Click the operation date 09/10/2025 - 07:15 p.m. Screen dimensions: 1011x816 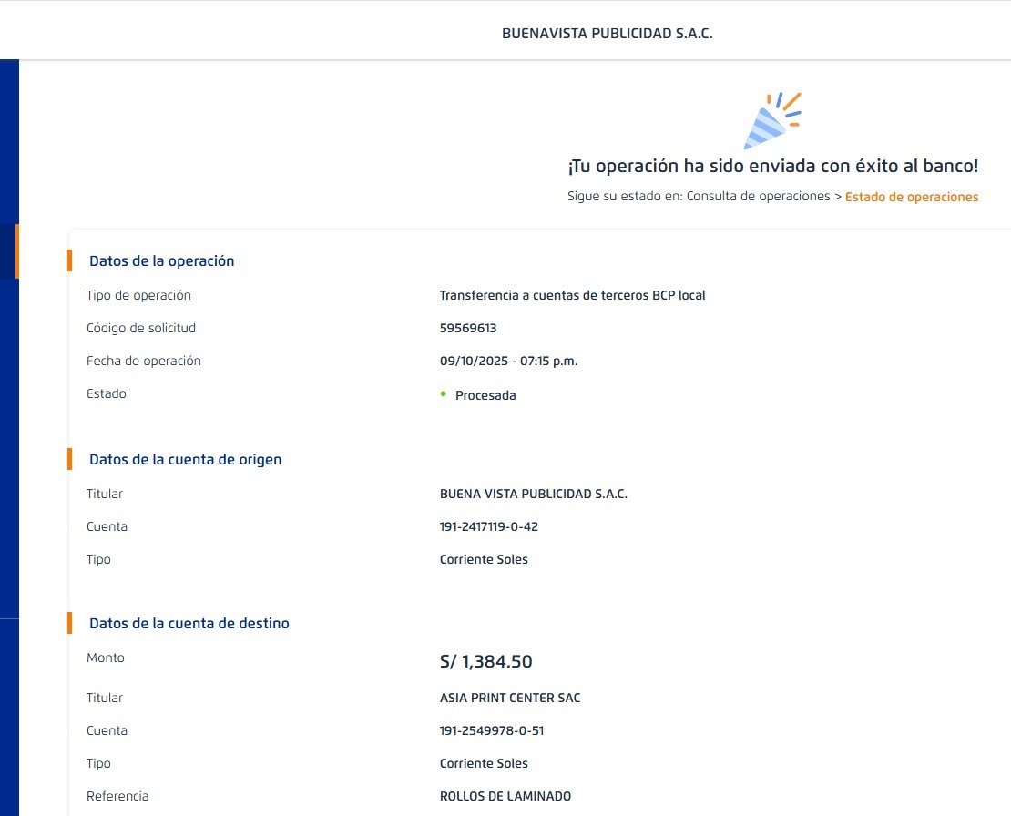pos(508,362)
